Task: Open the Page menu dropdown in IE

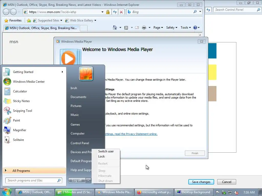Action: click(158, 28)
